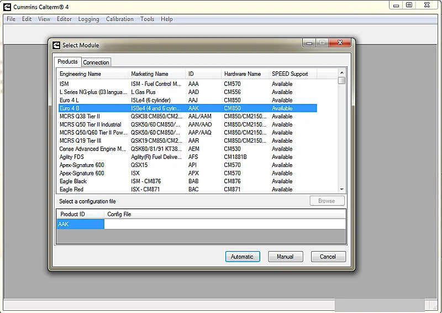This screenshot has width=442, height=313.
Task: Select the MCRS Q38 Tier II row
Action: (187, 116)
